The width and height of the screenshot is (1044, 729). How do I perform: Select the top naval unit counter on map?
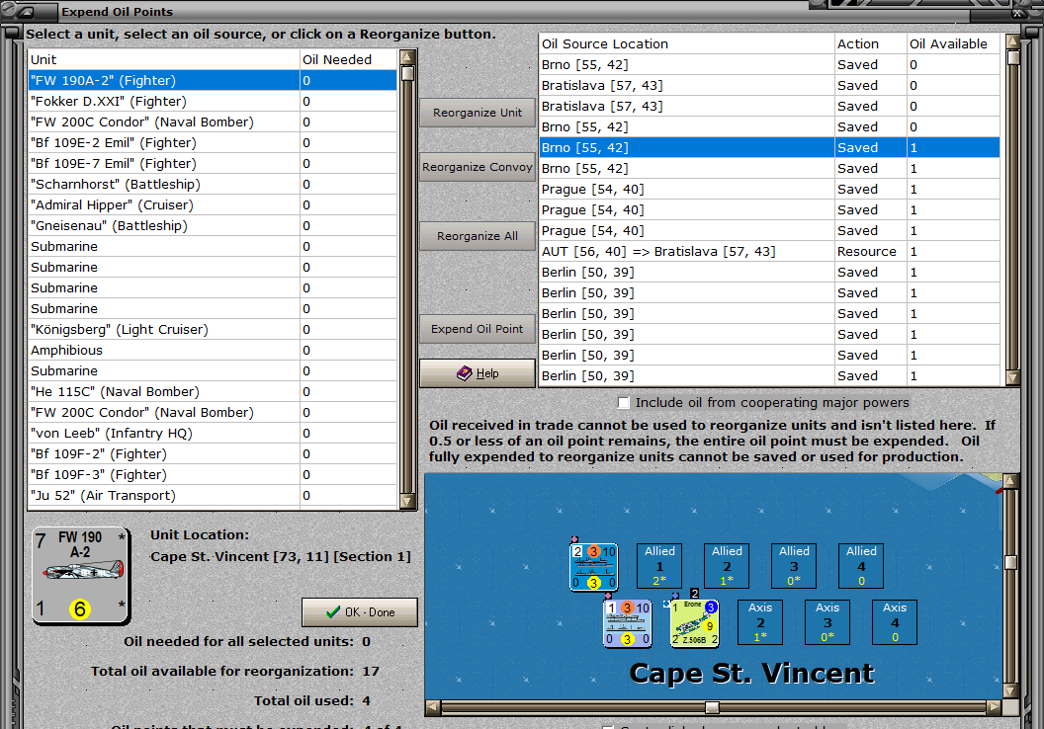tap(594, 567)
